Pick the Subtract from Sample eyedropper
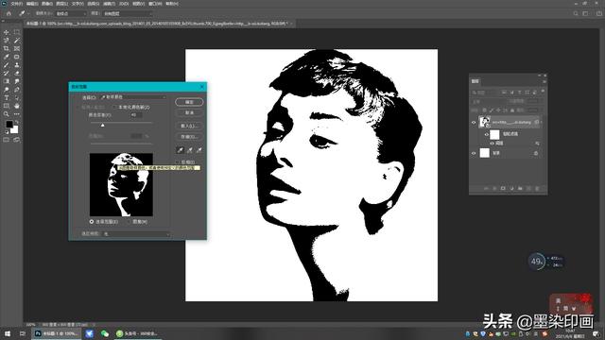 click(x=199, y=150)
